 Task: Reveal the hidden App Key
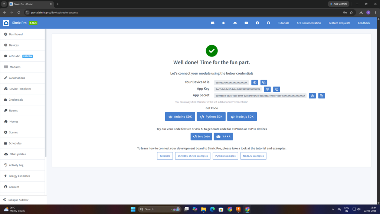267,89
